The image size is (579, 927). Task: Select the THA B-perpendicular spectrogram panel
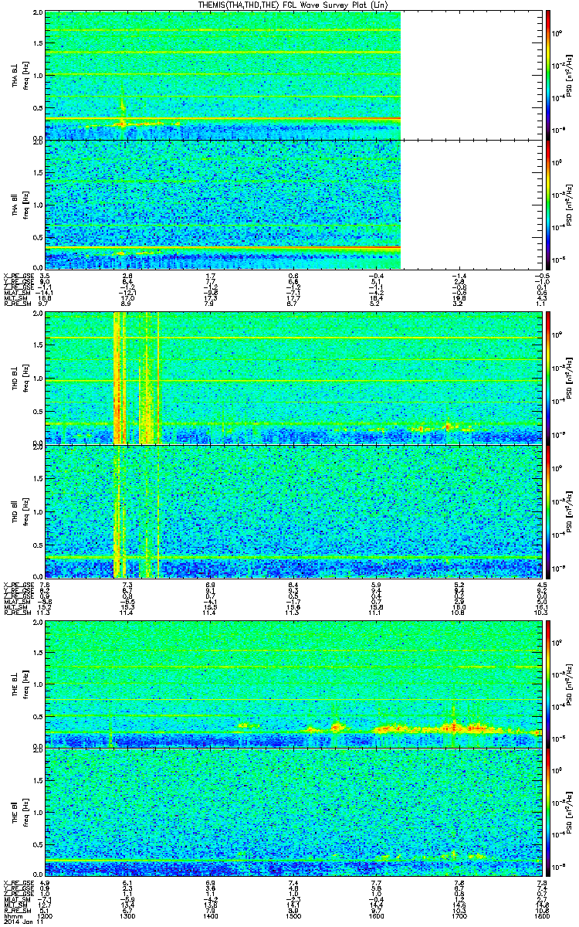293,75
